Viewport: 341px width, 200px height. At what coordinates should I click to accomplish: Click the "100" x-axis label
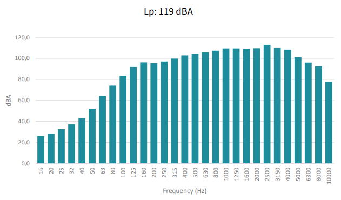pyautogui.click(x=123, y=172)
